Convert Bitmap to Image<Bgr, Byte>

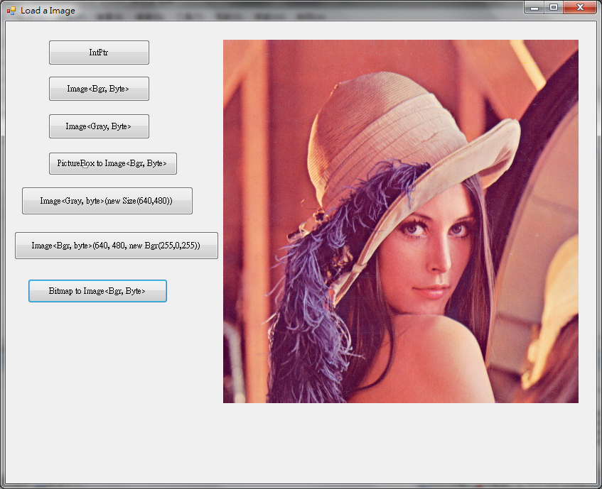(97, 291)
